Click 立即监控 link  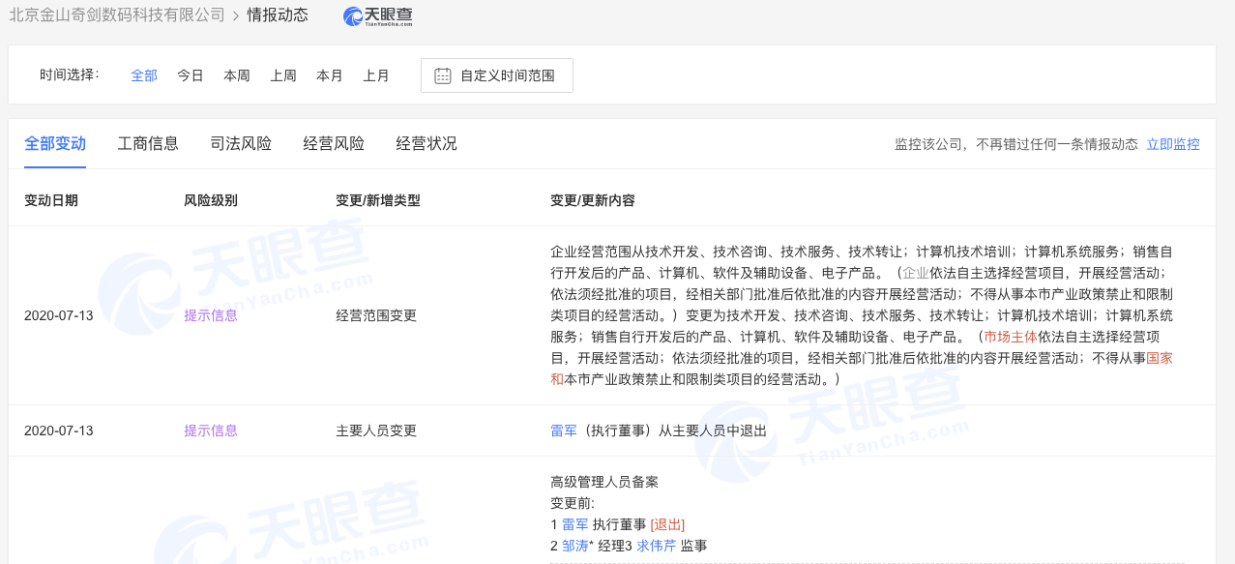coord(1173,144)
